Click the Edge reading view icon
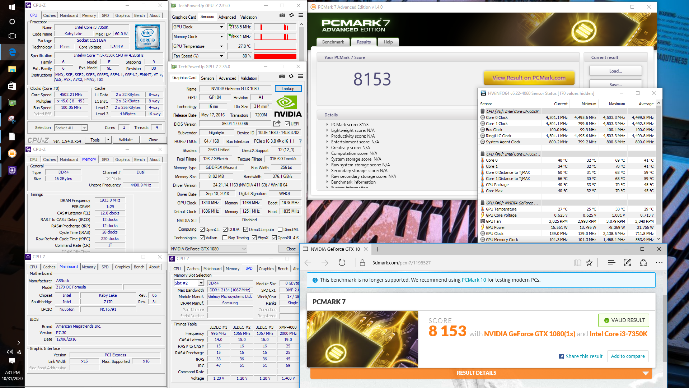Viewport: 689px width, 388px height. [x=577, y=263]
